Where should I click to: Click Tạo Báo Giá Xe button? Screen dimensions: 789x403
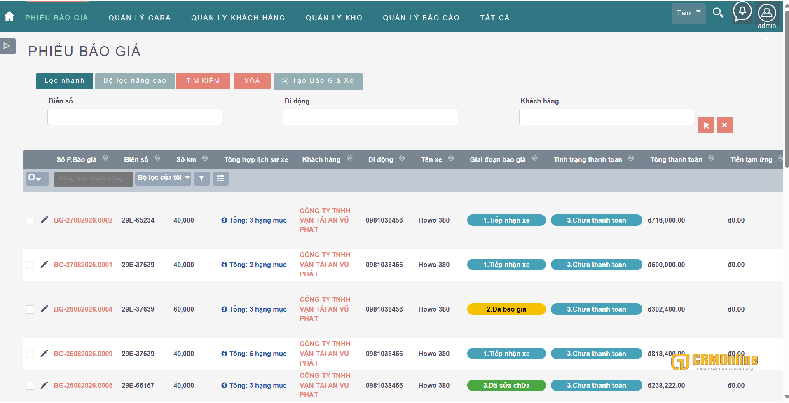pos(318,81)
